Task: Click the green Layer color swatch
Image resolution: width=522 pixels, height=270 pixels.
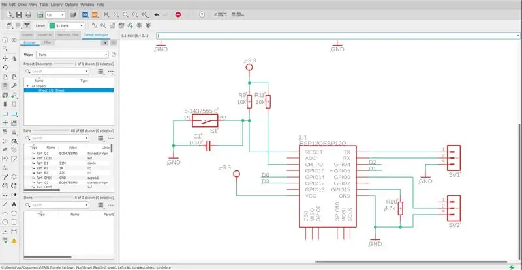Action: (52, 25)
